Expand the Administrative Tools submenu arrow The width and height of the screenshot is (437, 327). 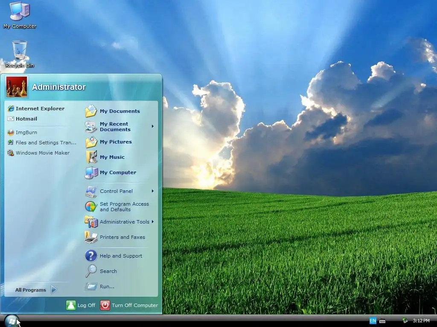[x=153, y=221]
